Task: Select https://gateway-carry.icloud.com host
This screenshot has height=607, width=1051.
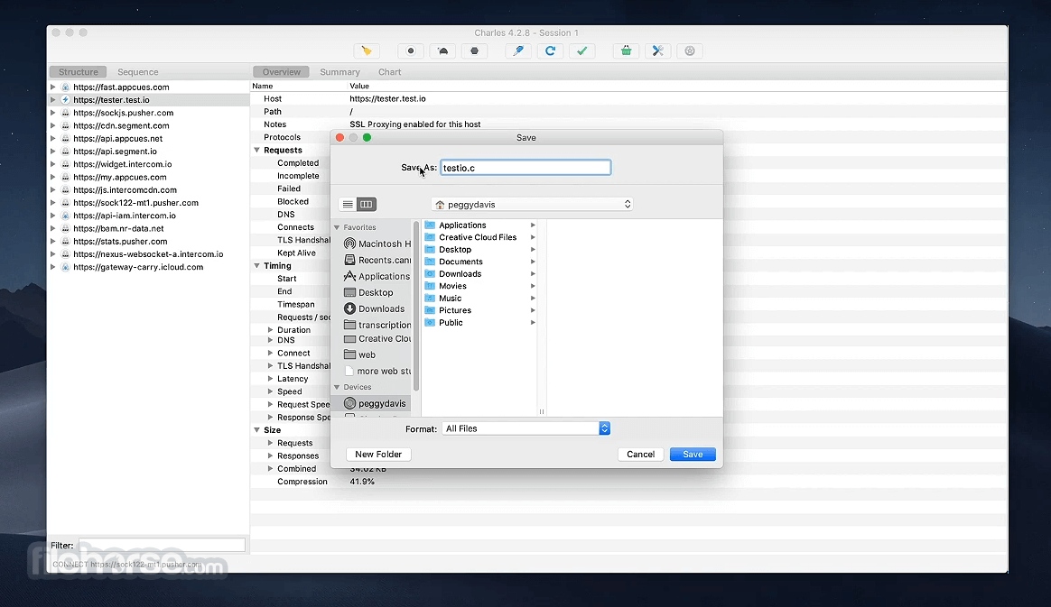Action: click(x=138, y=267)
